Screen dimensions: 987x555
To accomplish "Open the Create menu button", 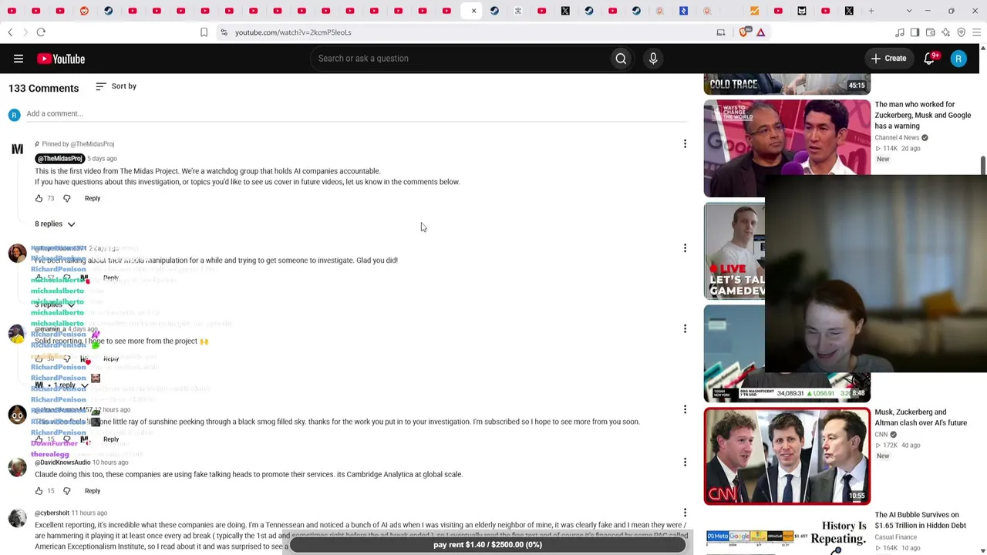I will (889, 59).
